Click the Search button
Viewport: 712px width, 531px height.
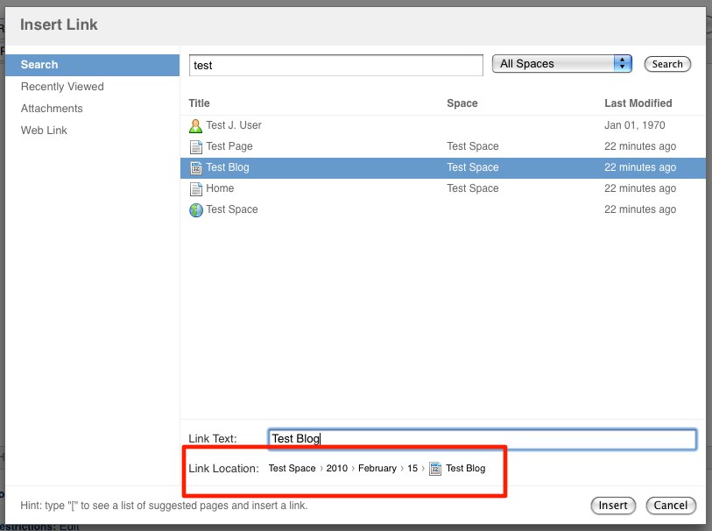click(x=667, y=64)
